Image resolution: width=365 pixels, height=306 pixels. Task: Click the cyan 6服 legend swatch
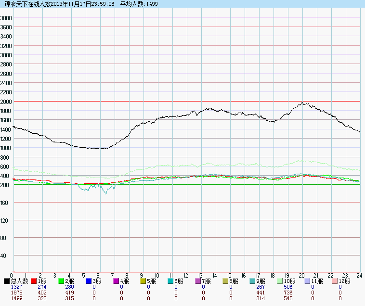coord(171,281)
